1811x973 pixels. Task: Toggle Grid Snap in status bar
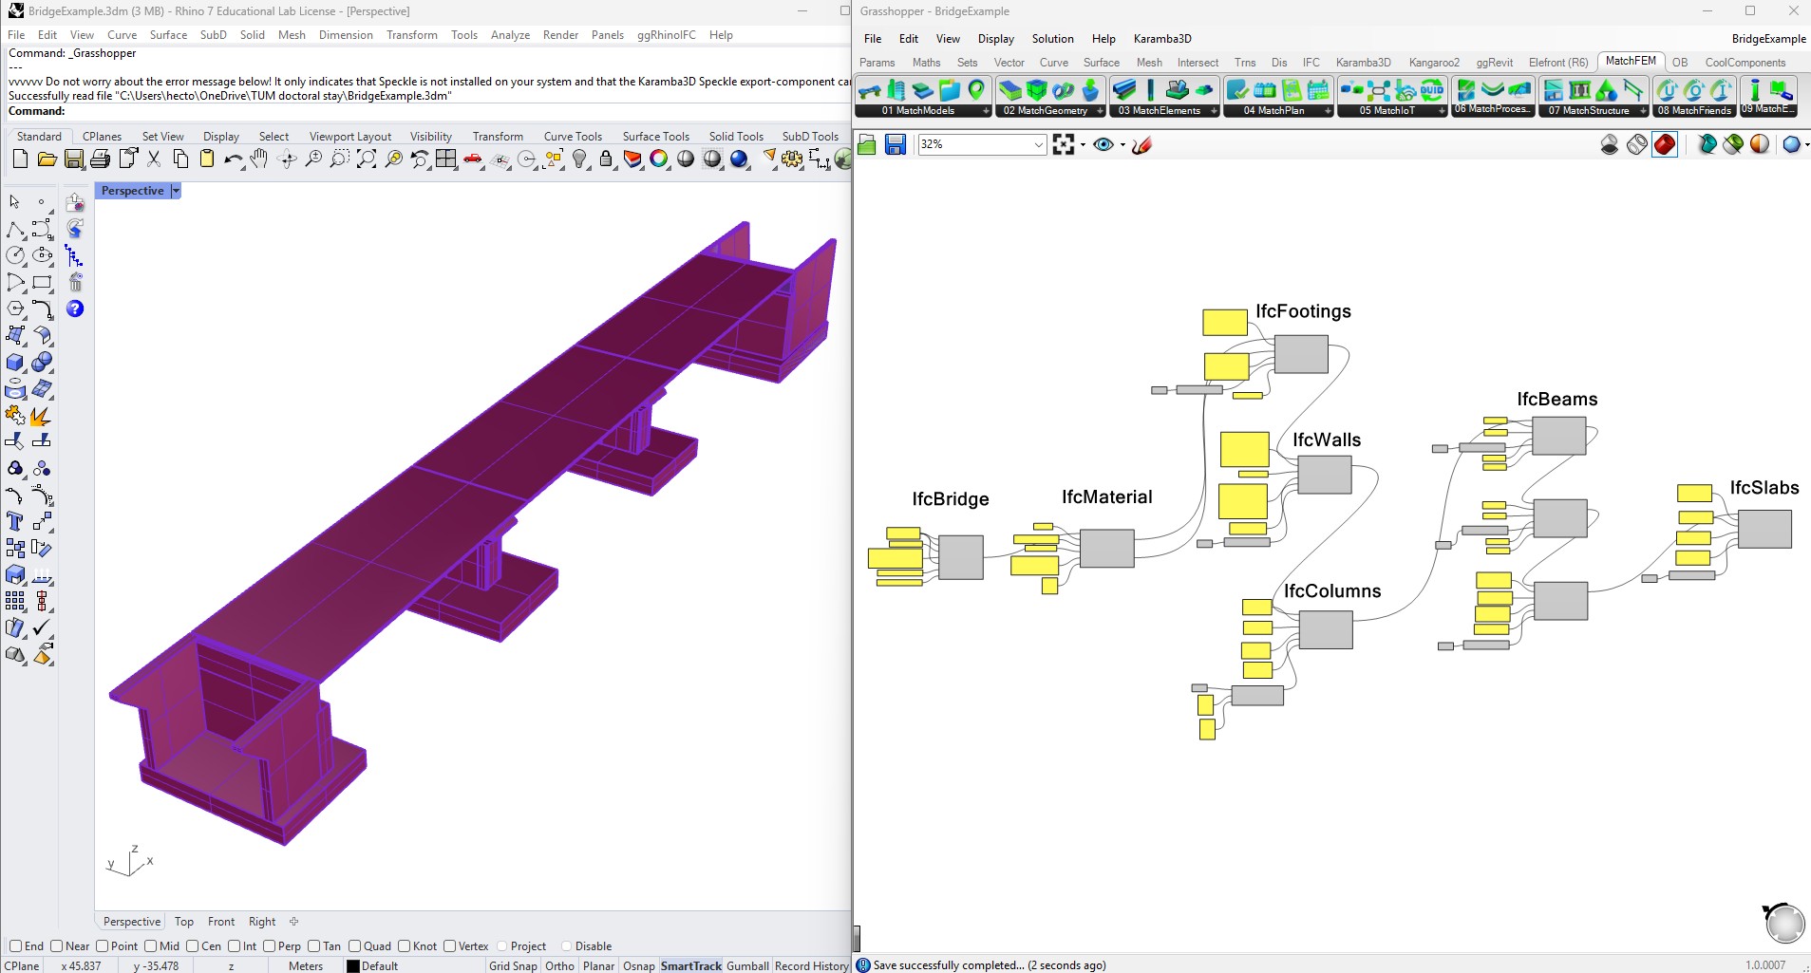click(513, 965)
